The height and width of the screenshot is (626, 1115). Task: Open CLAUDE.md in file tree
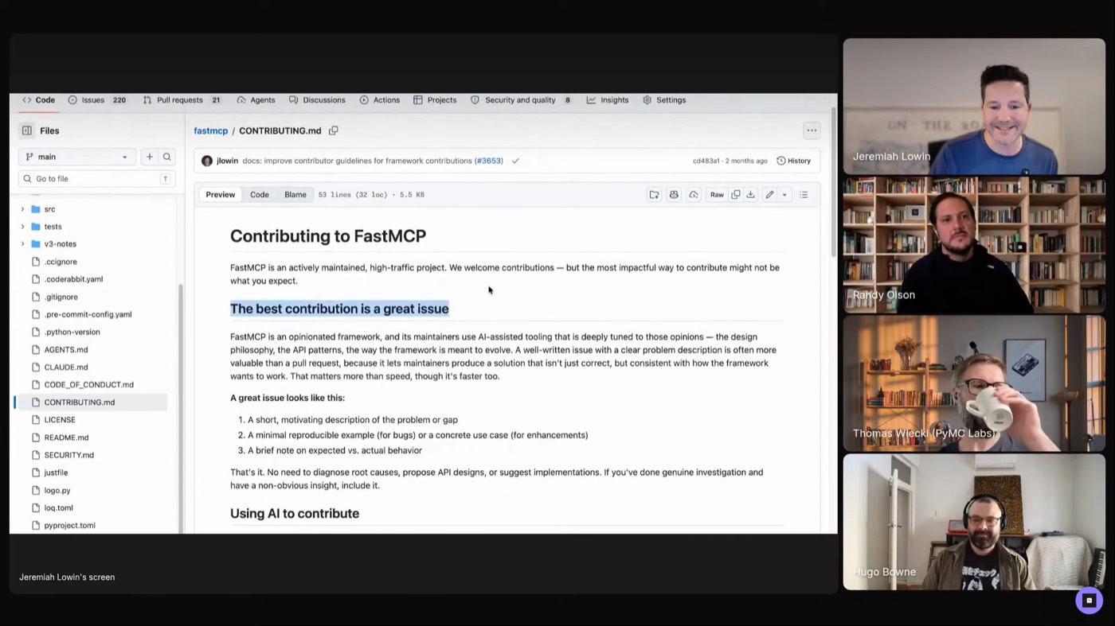pos(66,367)
